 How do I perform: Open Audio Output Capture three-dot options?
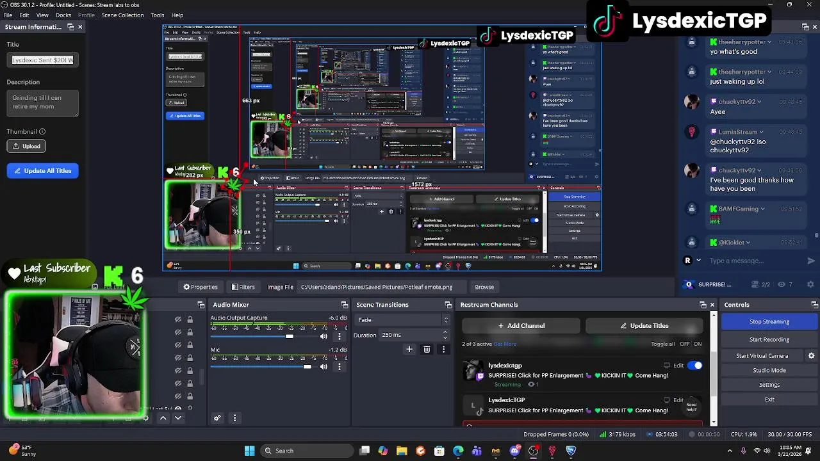340,336
